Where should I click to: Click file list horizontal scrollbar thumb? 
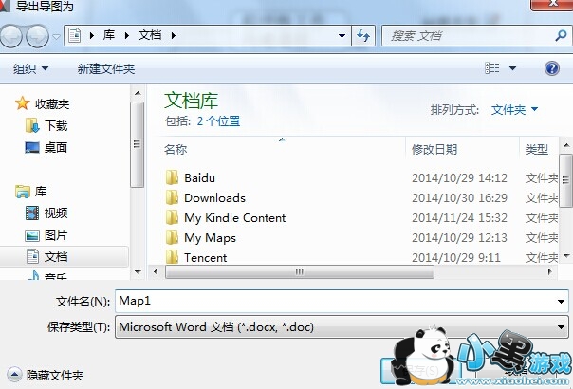coord(300,271)
